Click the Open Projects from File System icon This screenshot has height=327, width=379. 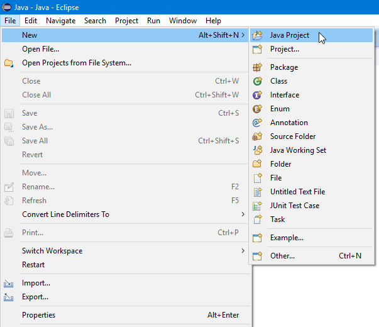click(x=9, y=63)
